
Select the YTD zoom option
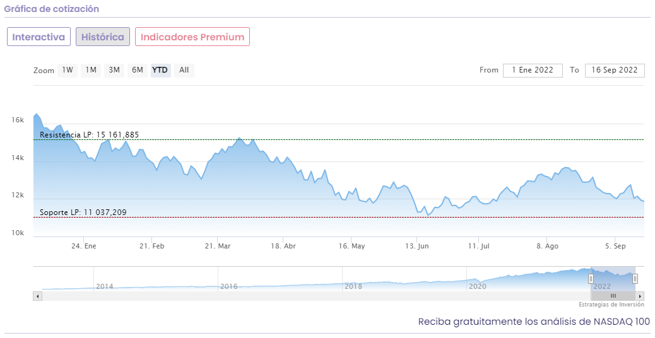(160, 70)
